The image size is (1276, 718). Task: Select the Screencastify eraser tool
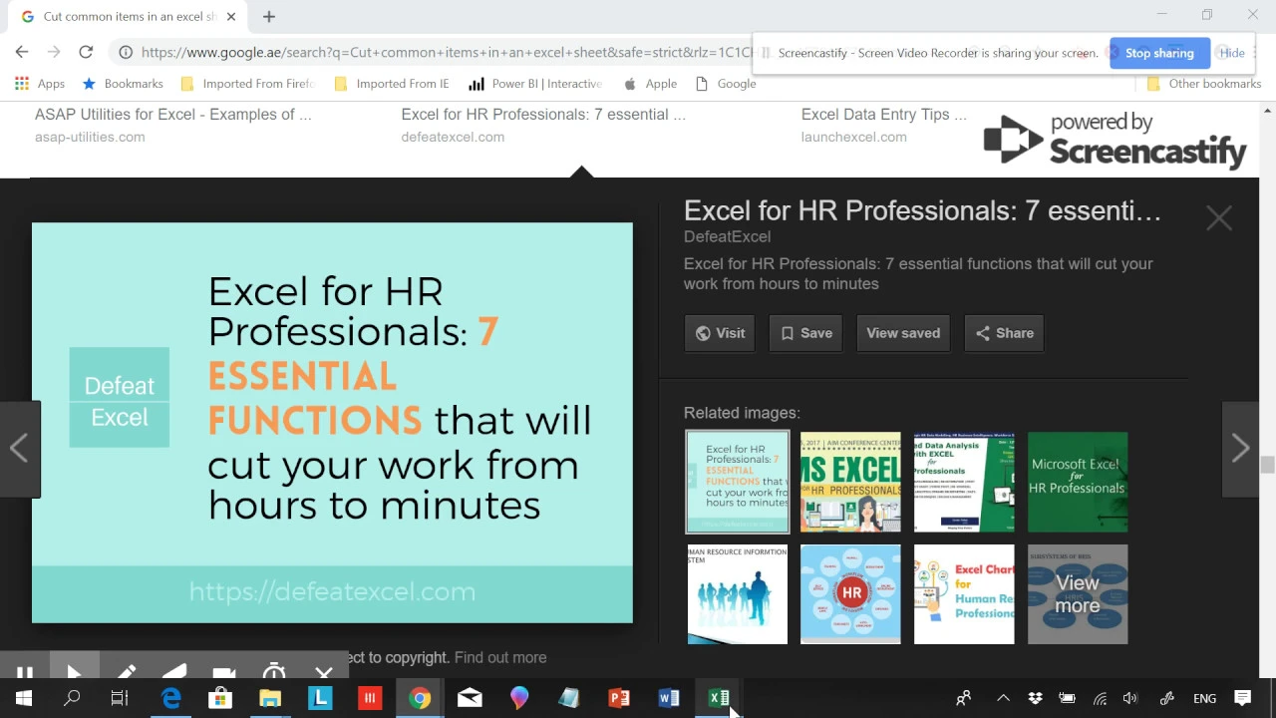pyautogui.click(x=174, y=672)
